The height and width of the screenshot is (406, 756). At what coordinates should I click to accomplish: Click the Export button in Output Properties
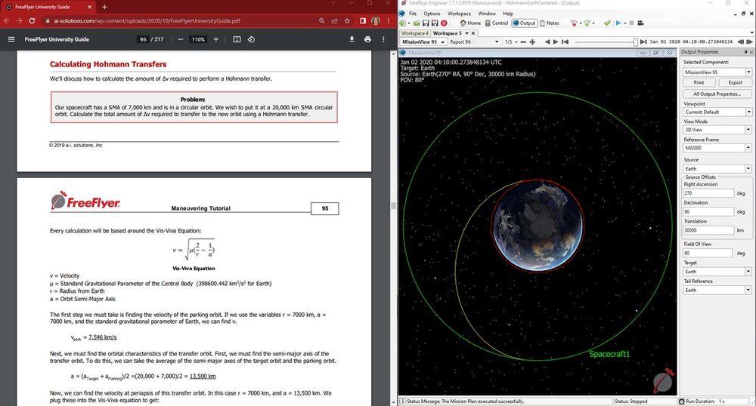point(736,83)
